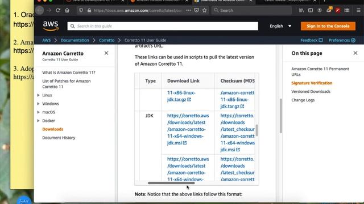Open the x64-windows-jdk.msi checksum link
This screenshot has width=364, height=204.
click(237, 133)
